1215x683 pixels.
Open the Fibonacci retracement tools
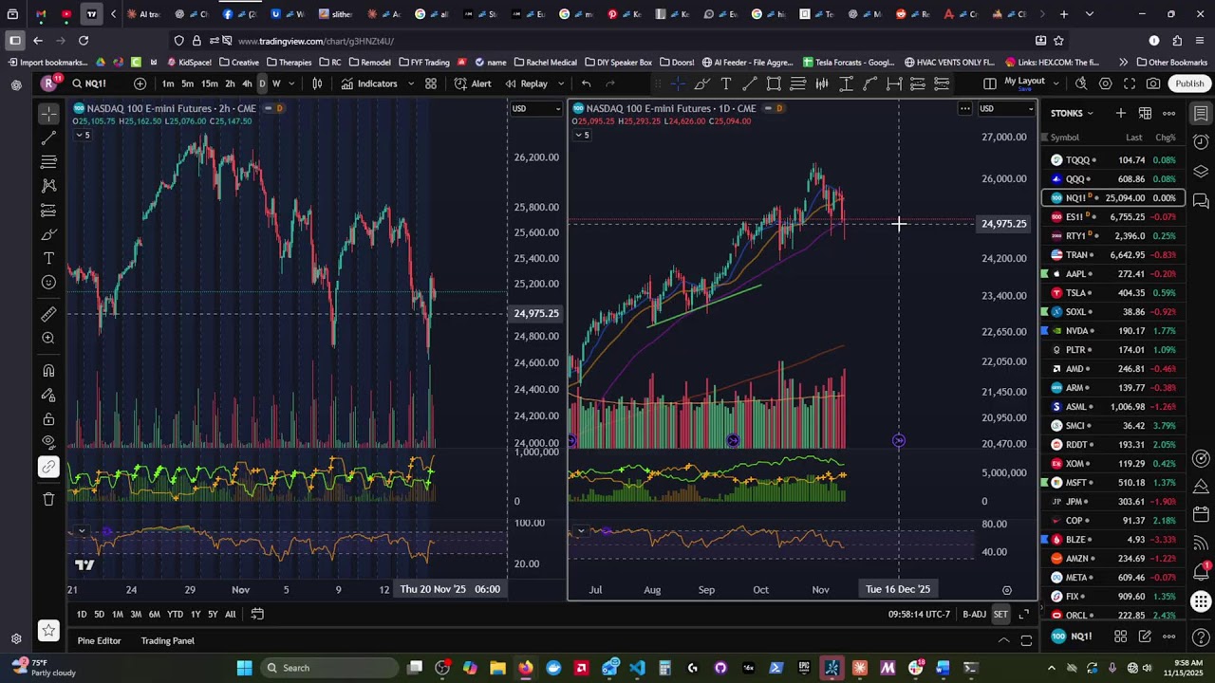[48, 162]
